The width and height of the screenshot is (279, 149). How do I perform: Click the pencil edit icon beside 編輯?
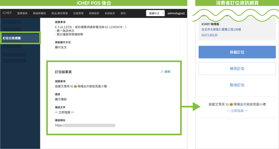162,72
